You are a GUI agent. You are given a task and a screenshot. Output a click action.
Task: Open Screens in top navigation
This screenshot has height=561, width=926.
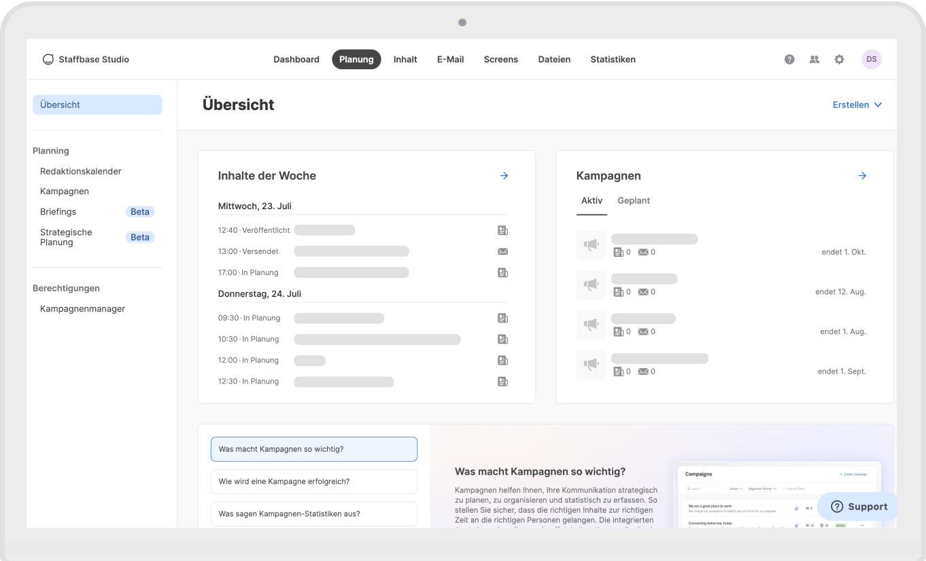click(x=501, y=59)
